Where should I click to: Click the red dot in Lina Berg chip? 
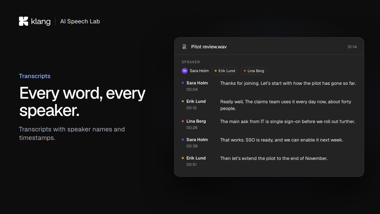pos(245,71)
